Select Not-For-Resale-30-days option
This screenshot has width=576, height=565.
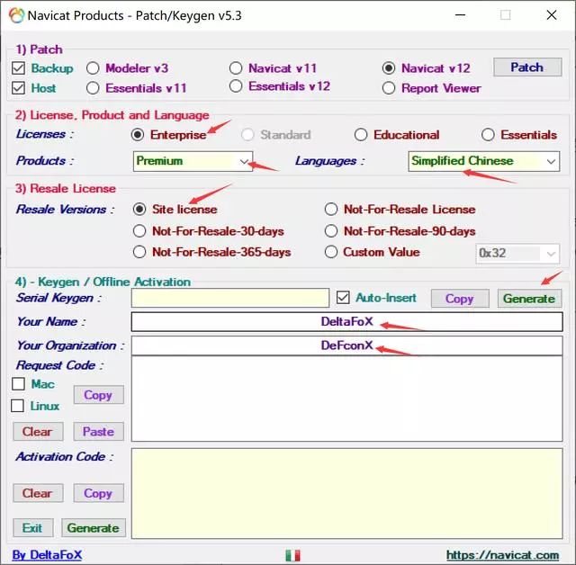[139, 231]
